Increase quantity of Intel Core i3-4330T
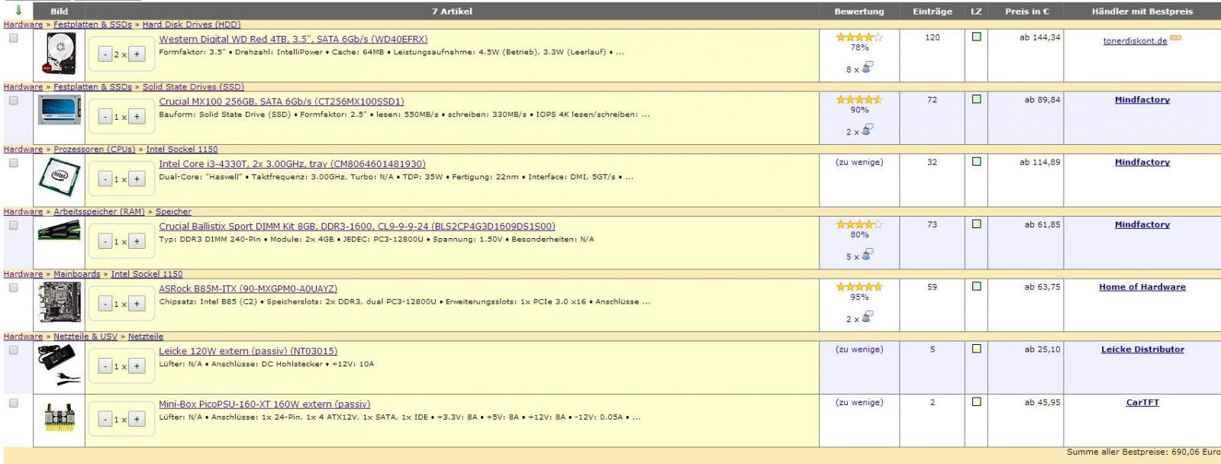 tap(137, 179)
